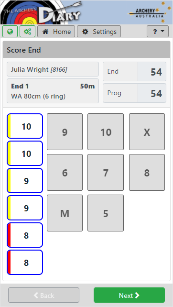
Task: Tap the 7 score key
Action: point(106,173)
